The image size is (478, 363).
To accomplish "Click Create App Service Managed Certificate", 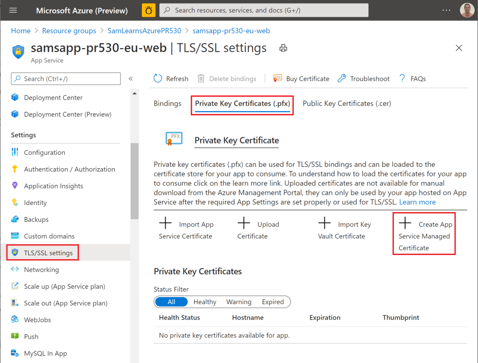I will pyautogui.click(x=424, y=235).
